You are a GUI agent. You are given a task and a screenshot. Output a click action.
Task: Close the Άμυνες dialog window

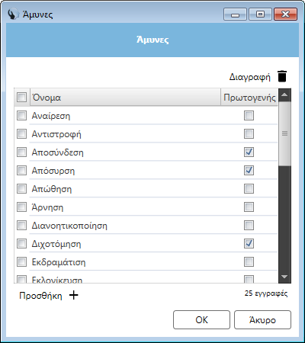point(285,14)
